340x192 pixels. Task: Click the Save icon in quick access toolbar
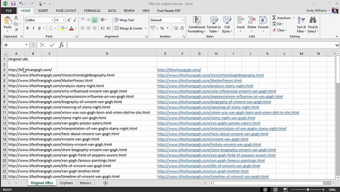pyautogui.click(x=13, y=4)
